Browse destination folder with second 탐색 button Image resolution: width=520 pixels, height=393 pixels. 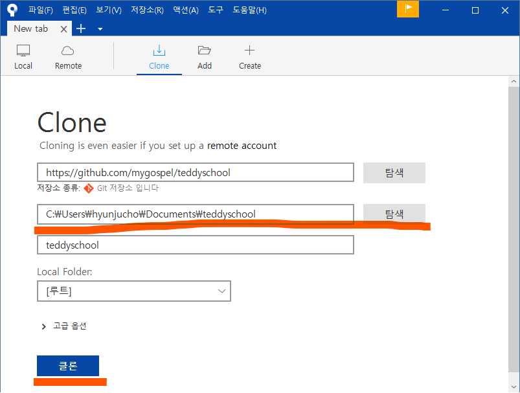click(x=394, y=214)
